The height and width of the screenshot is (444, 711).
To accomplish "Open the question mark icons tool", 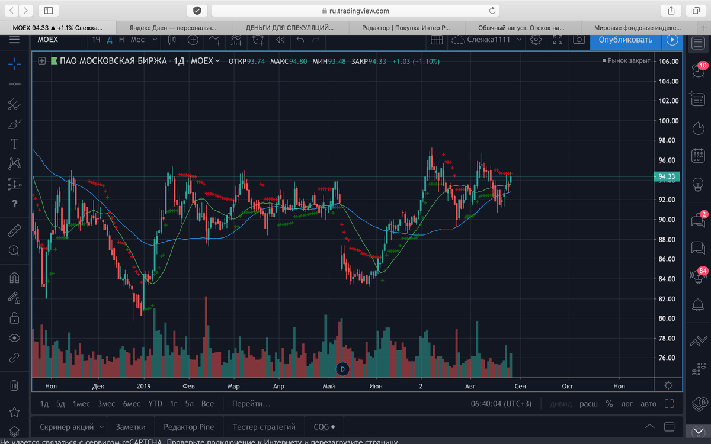I will click(14, 204).
